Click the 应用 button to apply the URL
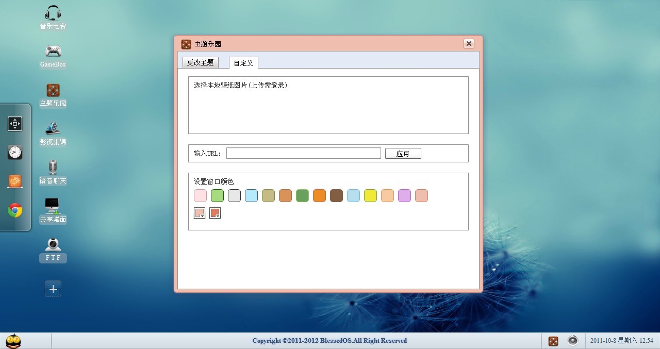 click(403, 153)
